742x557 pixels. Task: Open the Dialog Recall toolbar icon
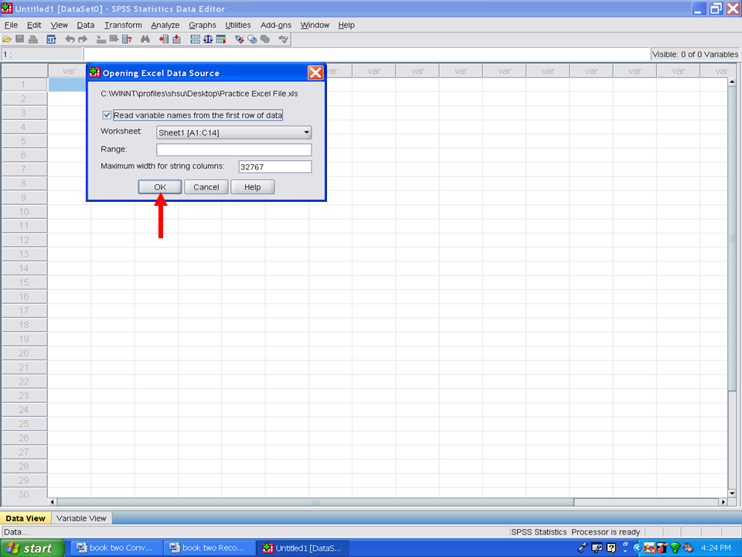51,39
